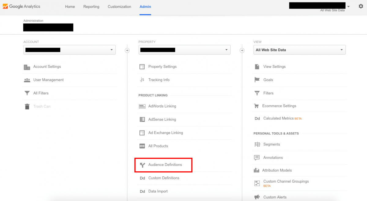
Task: Click the View Settings document icon
Action: click(257, 67)
